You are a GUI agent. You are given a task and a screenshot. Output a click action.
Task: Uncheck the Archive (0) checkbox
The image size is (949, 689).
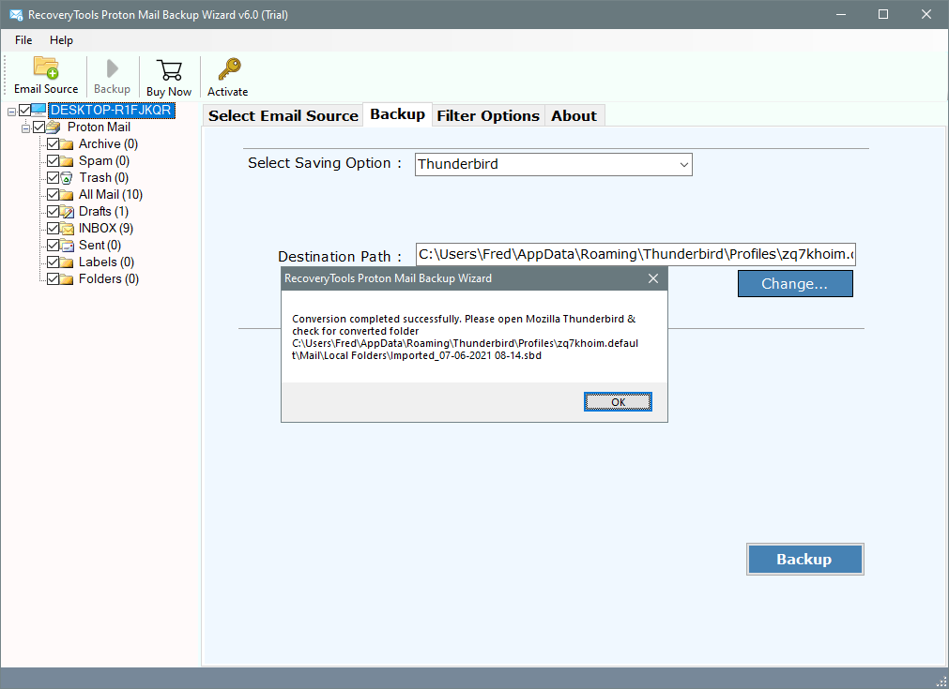tap(54, 143)
